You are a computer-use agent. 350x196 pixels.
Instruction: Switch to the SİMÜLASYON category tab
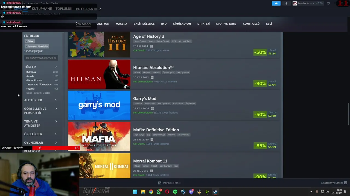click(182, 24)
